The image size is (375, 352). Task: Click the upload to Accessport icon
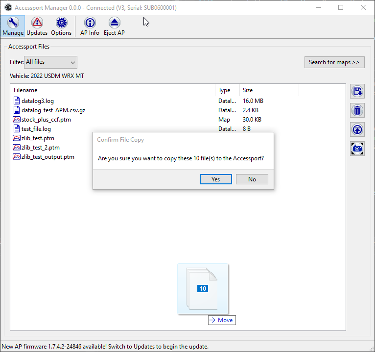357,129
